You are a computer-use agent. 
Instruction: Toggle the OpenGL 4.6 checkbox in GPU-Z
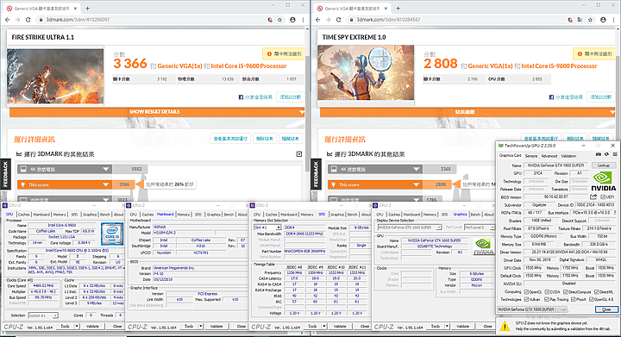pos(592,299)
